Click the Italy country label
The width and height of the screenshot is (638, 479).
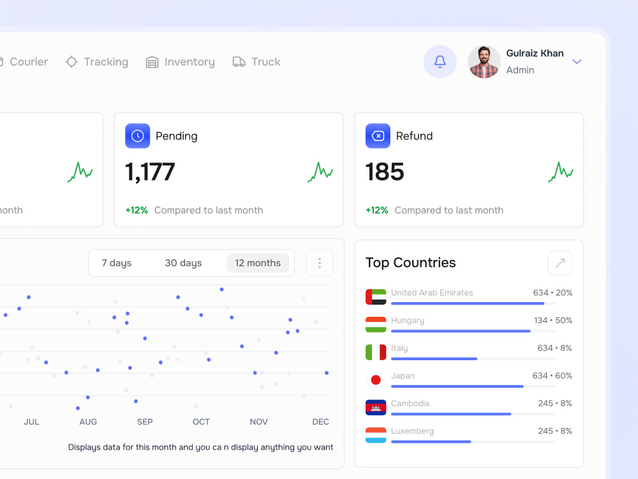[x=399, y=348]
